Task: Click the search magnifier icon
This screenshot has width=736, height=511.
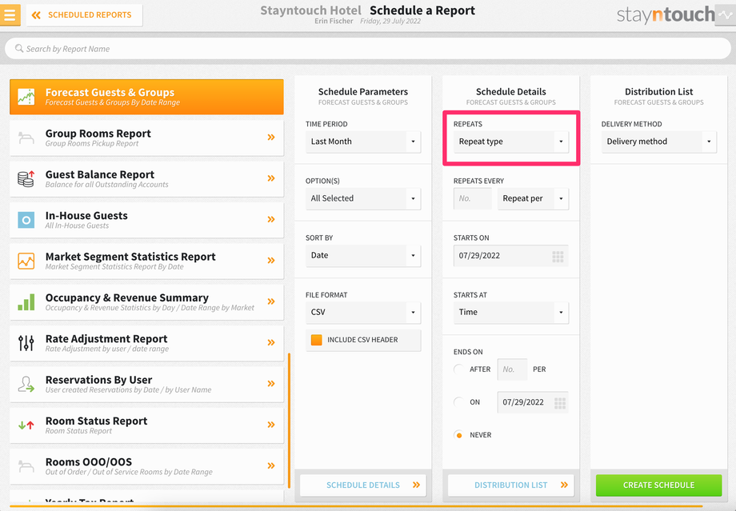Action: coord(19,48)
